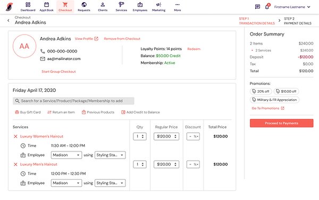
Task: Go to Appt Book in navigation
Action: tap(46, 7)
